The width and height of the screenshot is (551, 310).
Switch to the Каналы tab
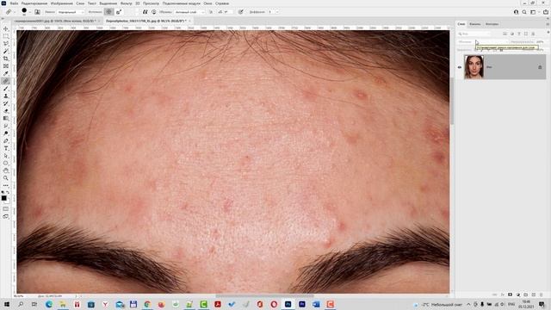point(474,24)
